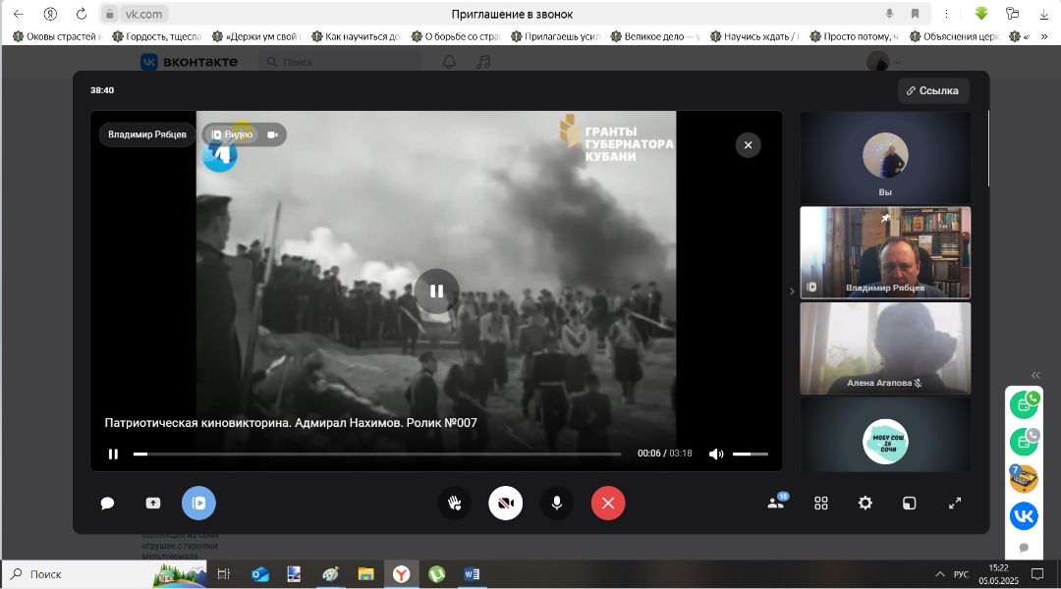
Task: Raise hand in the call
Action: [454, 504]
